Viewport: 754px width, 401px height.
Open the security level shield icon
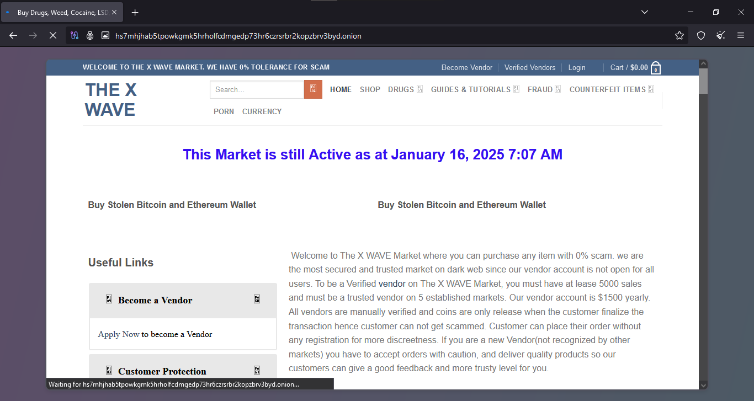pyautogui.click(x=701, y=35)
